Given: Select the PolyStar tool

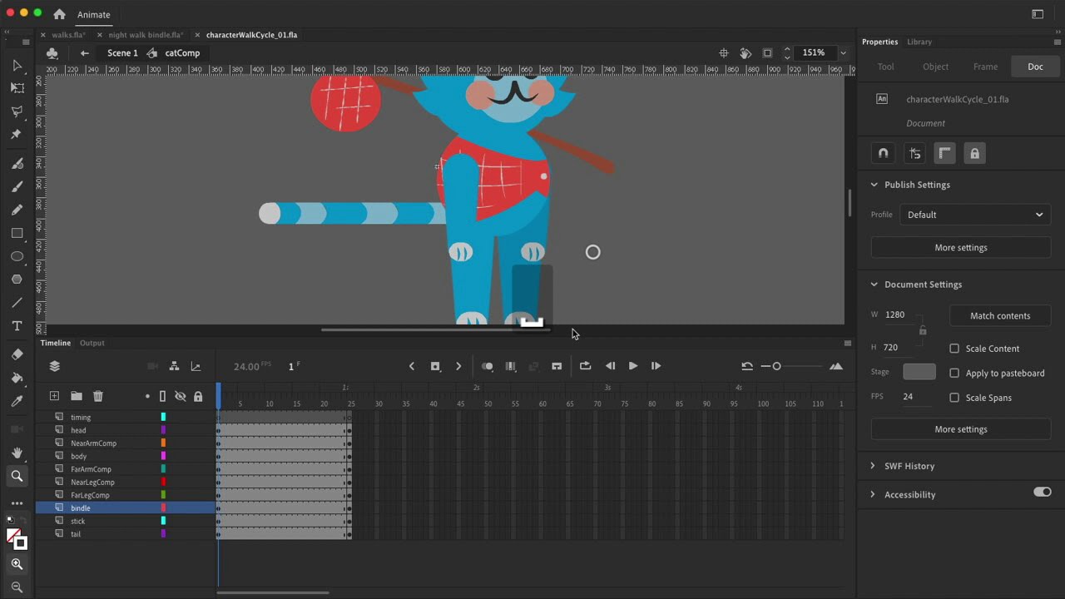Looking at the screenshot, I should [x=17, y=280].
